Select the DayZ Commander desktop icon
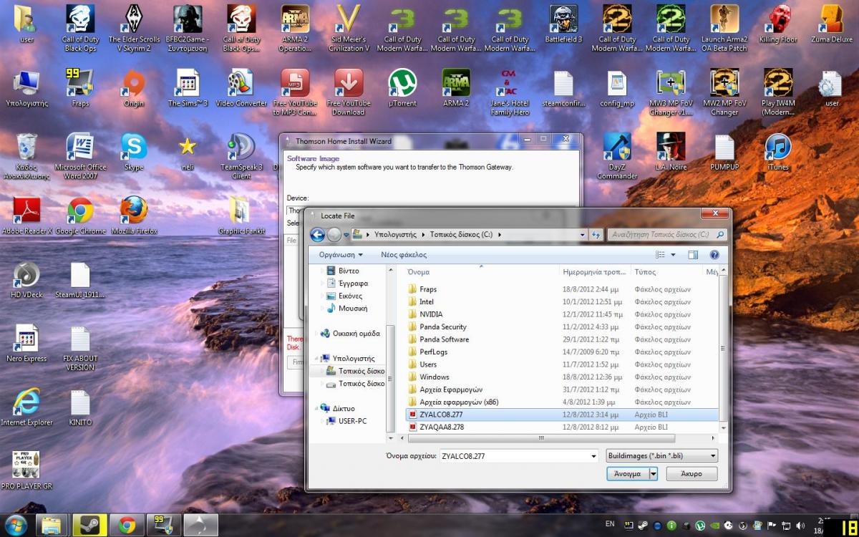This screenshot has height=537, width=859. pyautogui.click(x=617, y=156)
